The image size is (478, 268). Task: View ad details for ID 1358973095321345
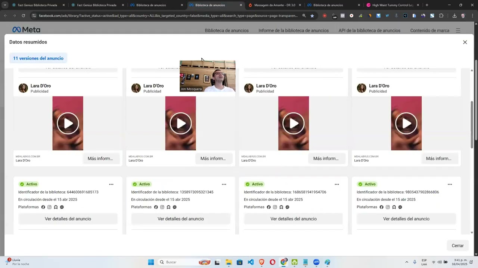(181, 219)
